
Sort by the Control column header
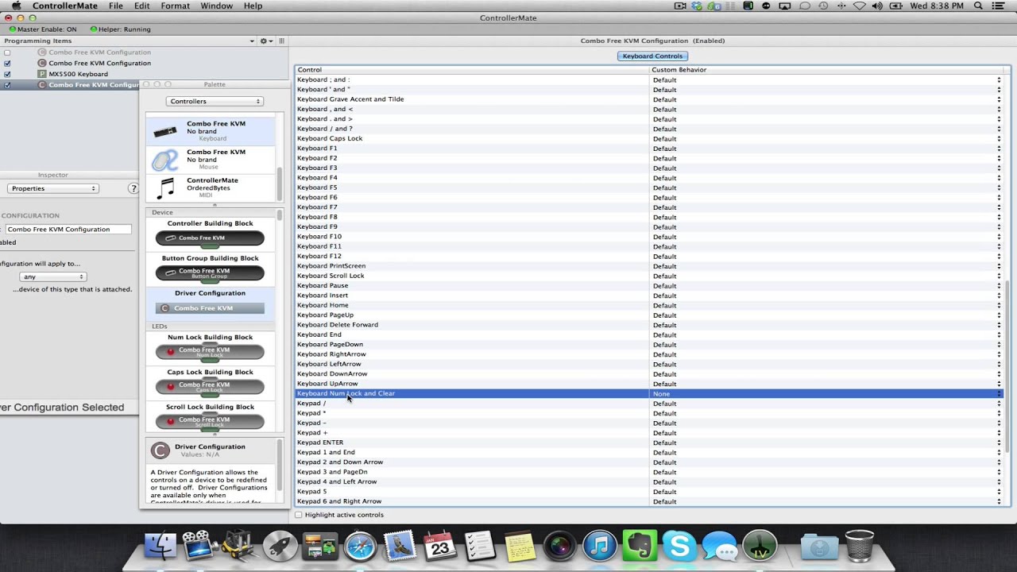(x=472, y=70)
